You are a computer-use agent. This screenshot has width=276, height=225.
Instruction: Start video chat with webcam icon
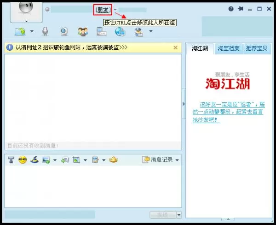click(64, 32)
